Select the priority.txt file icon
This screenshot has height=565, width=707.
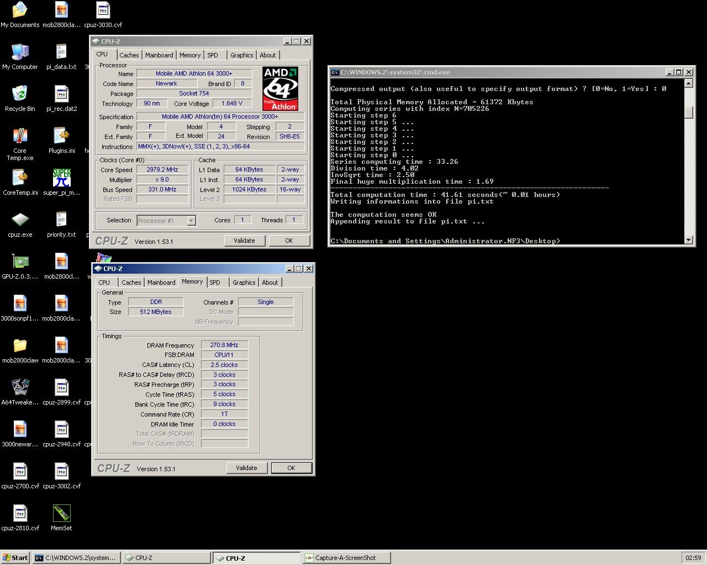coord(61,224)
